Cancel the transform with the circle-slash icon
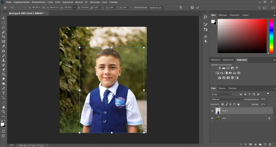 tap(192, 8)
